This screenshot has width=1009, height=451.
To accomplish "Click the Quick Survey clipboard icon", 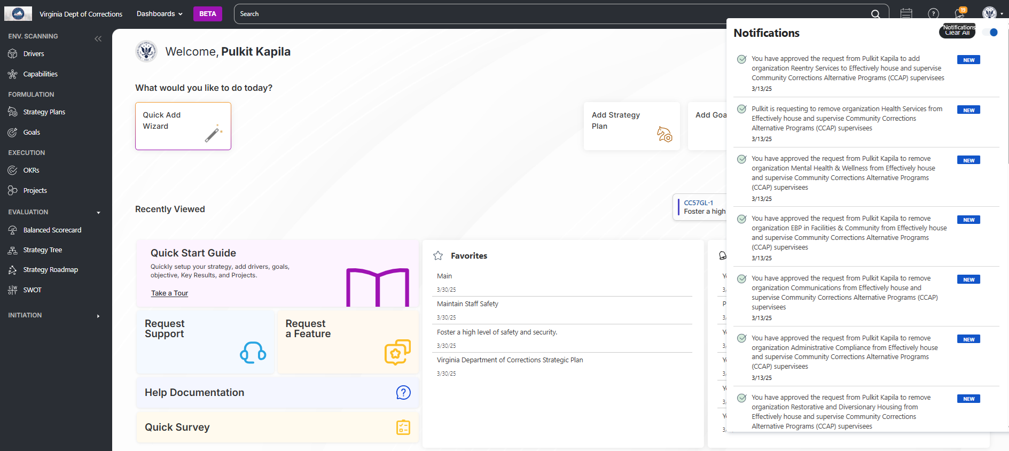I will [x=403, y=427].
